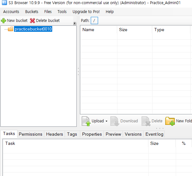Click the S3 Browser app icon in title bar
The width and height of the screenshot is (192, 176).
tap(4, 3)
